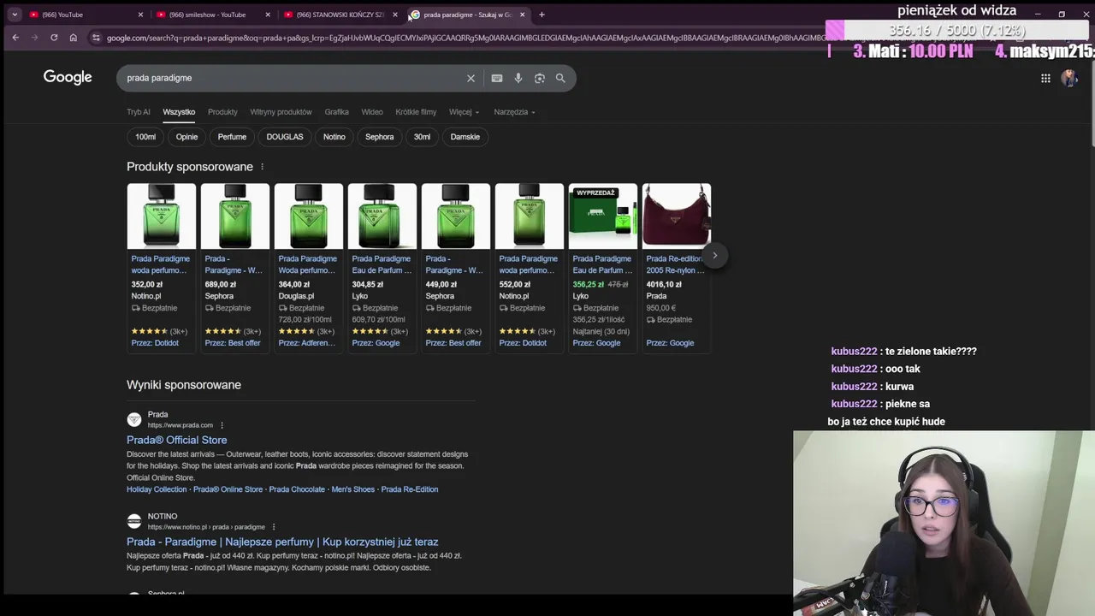The image size is (1095, 616).
Task: Apply the DOUGLAS filter chip
Action: (x=285, y=137)
